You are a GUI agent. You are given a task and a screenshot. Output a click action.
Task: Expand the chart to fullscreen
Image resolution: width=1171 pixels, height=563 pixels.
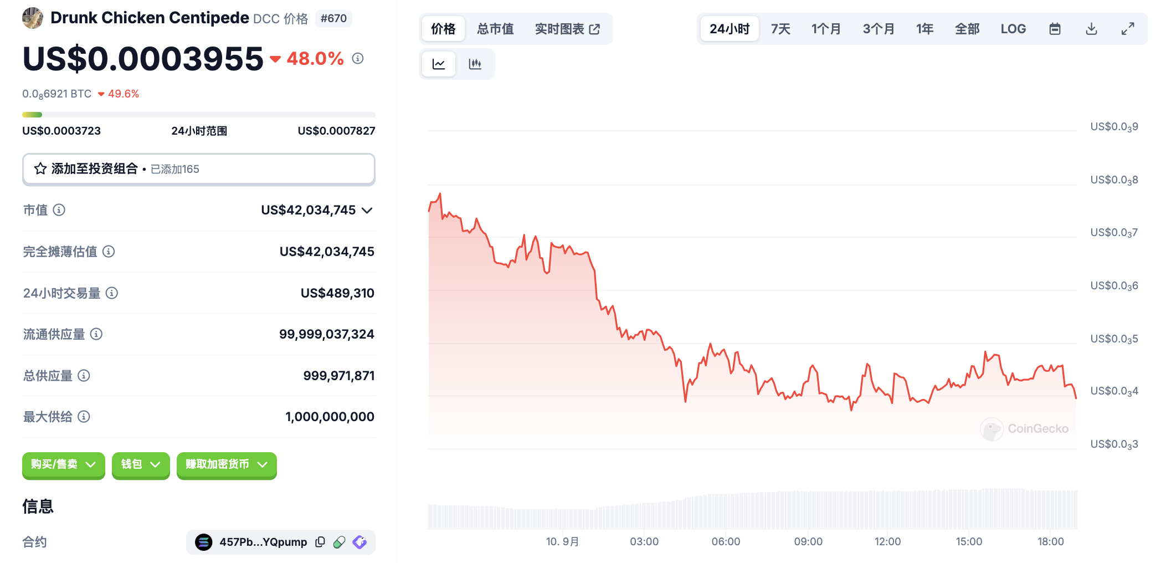(x=1128, y=29)
